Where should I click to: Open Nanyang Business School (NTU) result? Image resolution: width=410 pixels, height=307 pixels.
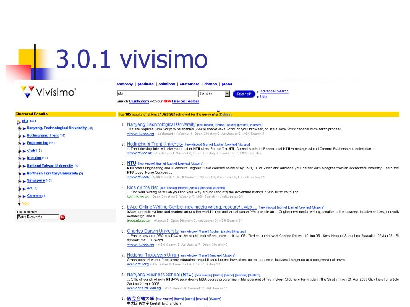pos(160,275)
